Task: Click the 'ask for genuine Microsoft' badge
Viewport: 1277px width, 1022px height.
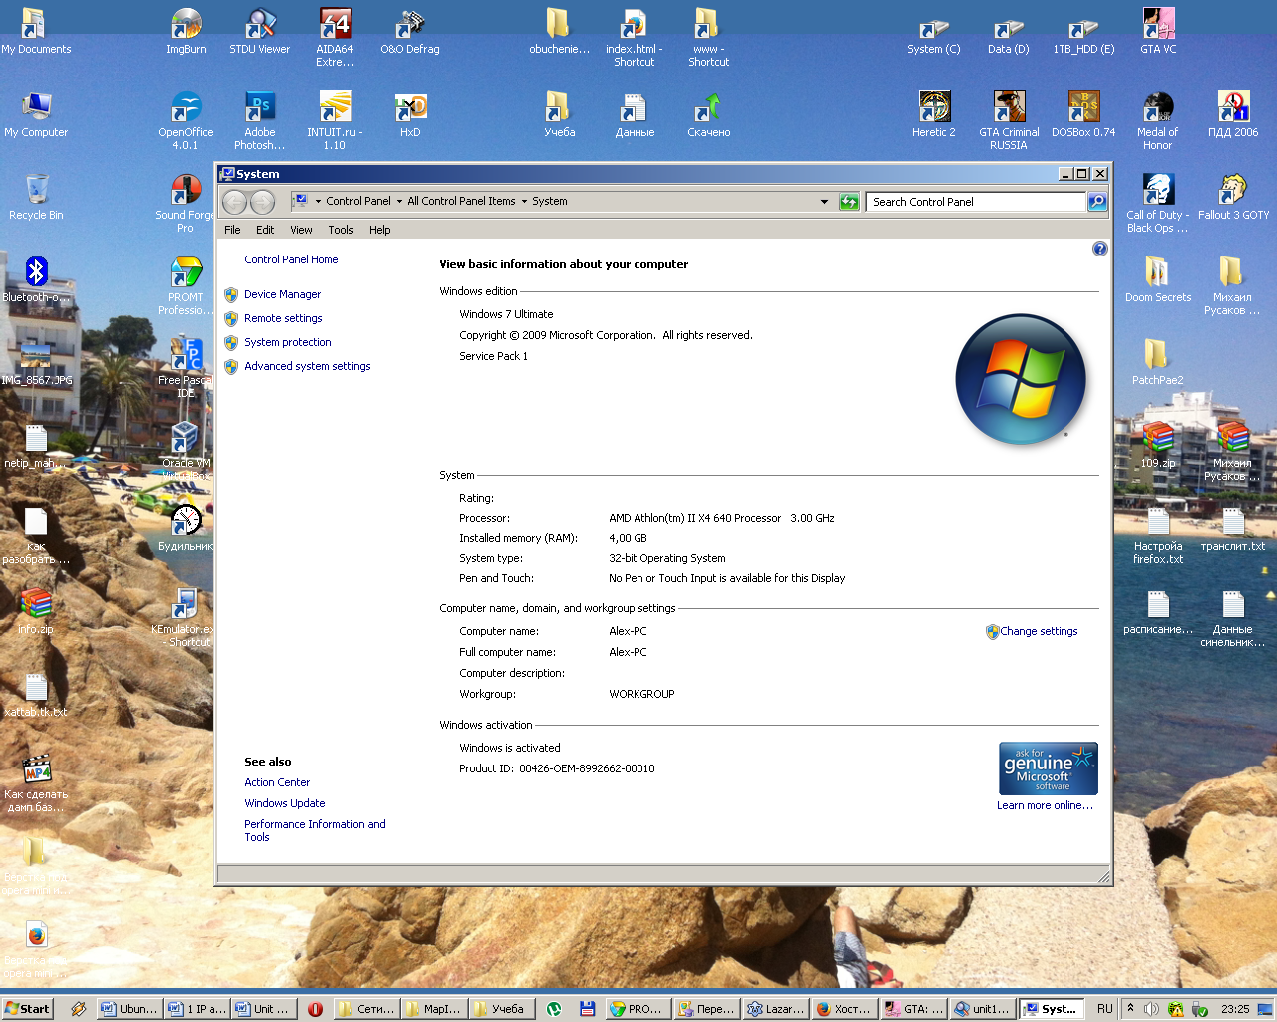Action: point(1048,767)
